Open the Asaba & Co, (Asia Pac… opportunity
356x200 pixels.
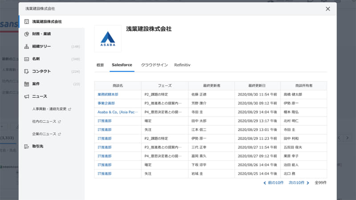pyautogui.click(x=117, y=112)
